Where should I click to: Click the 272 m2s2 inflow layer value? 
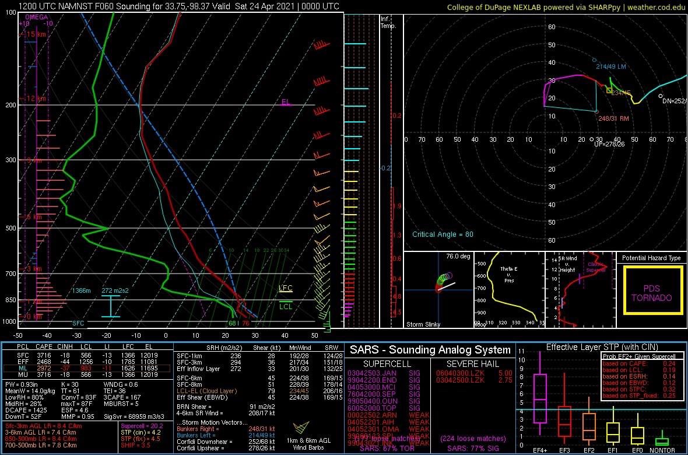[x=115, y=290]
